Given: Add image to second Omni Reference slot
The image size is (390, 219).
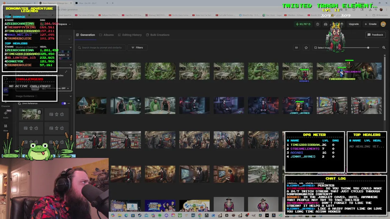Looking at the screenshot, I should pyautogui.click(x=56, y=114).
